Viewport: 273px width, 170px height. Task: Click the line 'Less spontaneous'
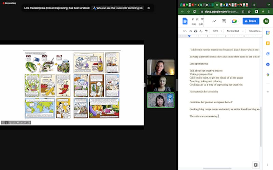(199, 64)
